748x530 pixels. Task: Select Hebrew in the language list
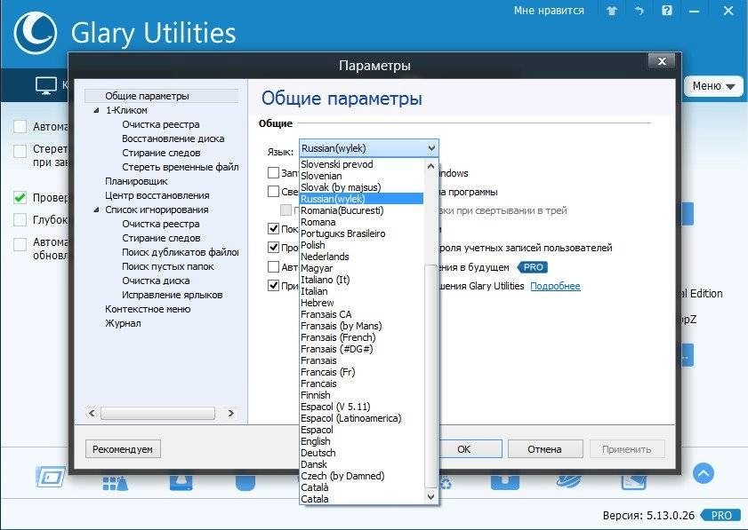pyautogui.click(x=362, y=303)
